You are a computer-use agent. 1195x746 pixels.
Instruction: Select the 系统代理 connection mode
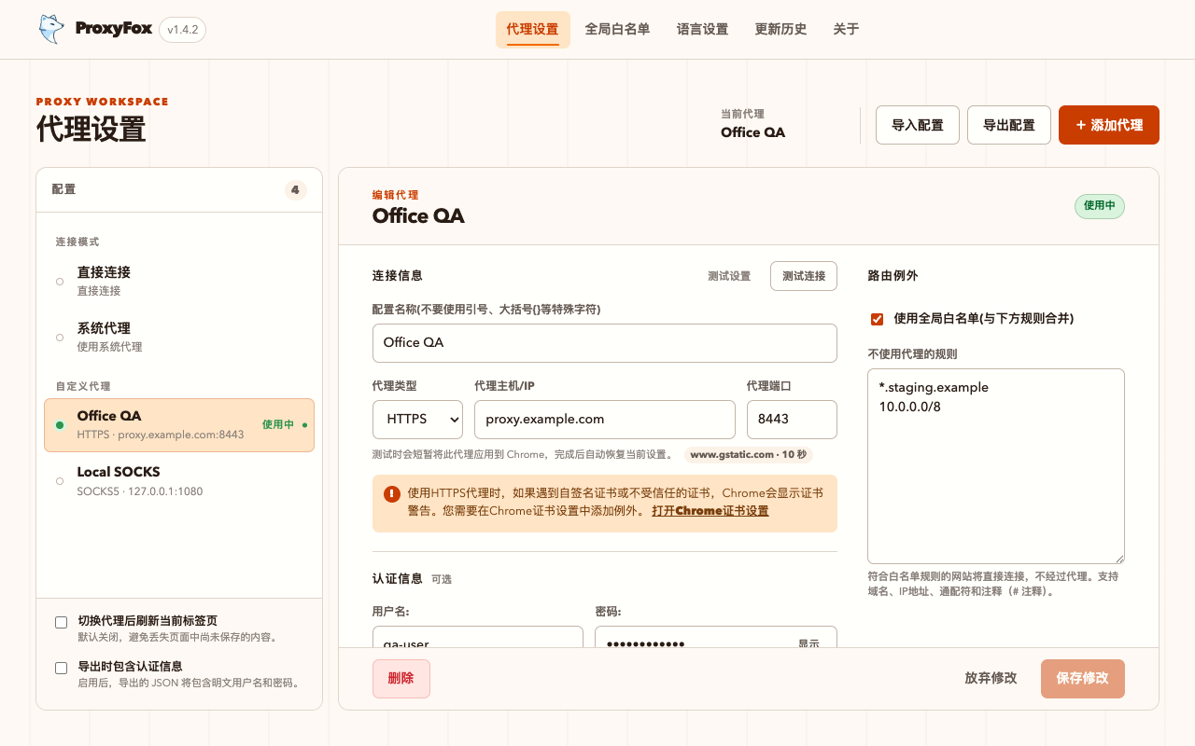click(179, 337)
